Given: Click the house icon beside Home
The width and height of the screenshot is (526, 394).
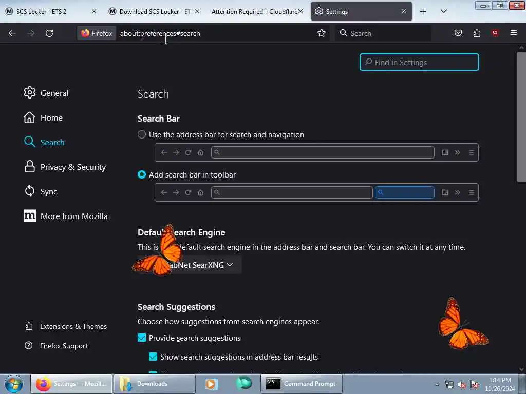Looking at the screenshot, I should coord(29,117).
